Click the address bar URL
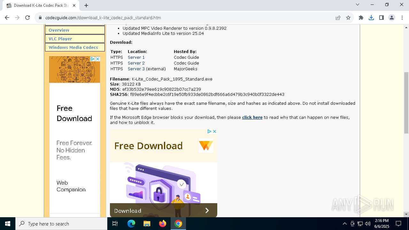Screen dimensions: 409x230 pyautogui.click(x=103, y=18)
